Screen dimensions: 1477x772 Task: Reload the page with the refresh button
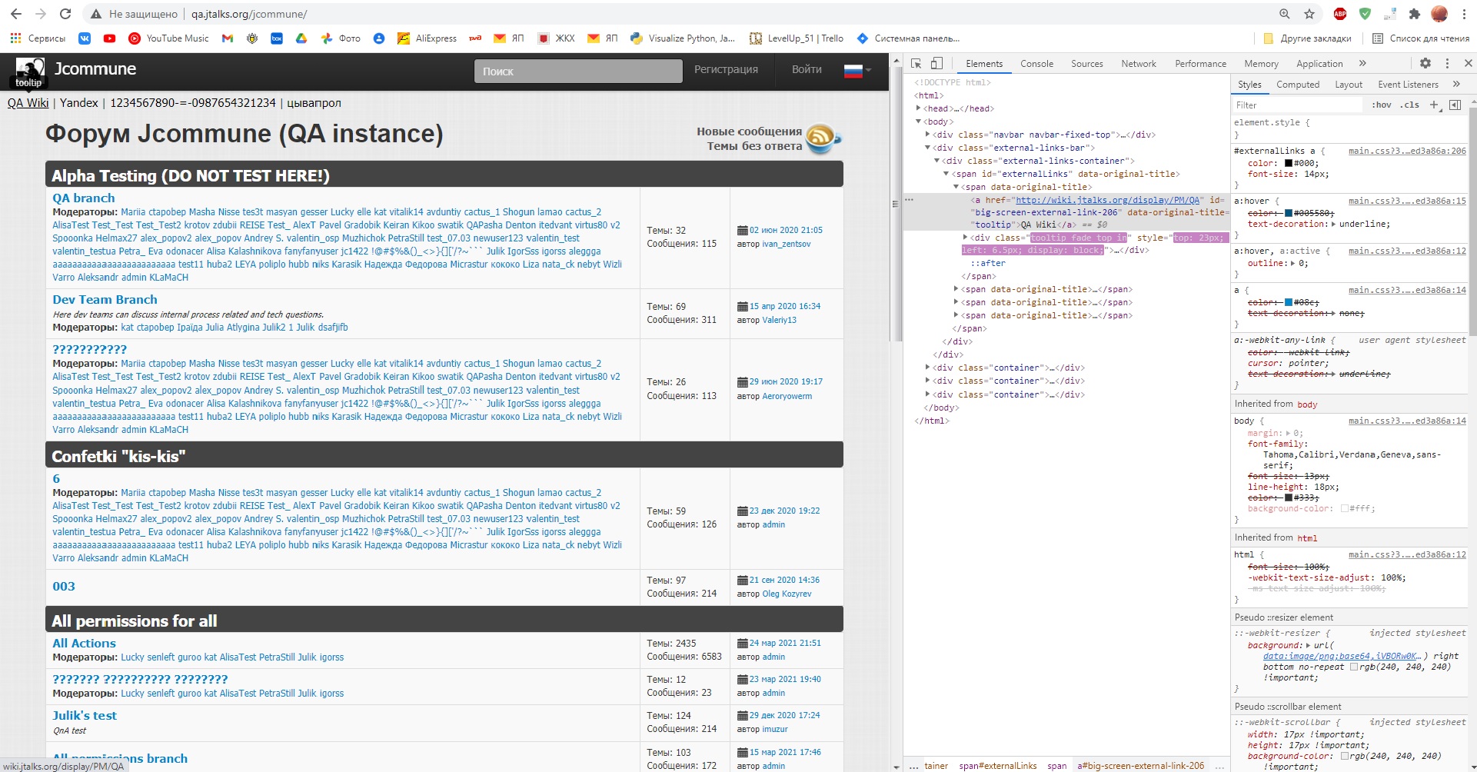[x=65, y=14]
